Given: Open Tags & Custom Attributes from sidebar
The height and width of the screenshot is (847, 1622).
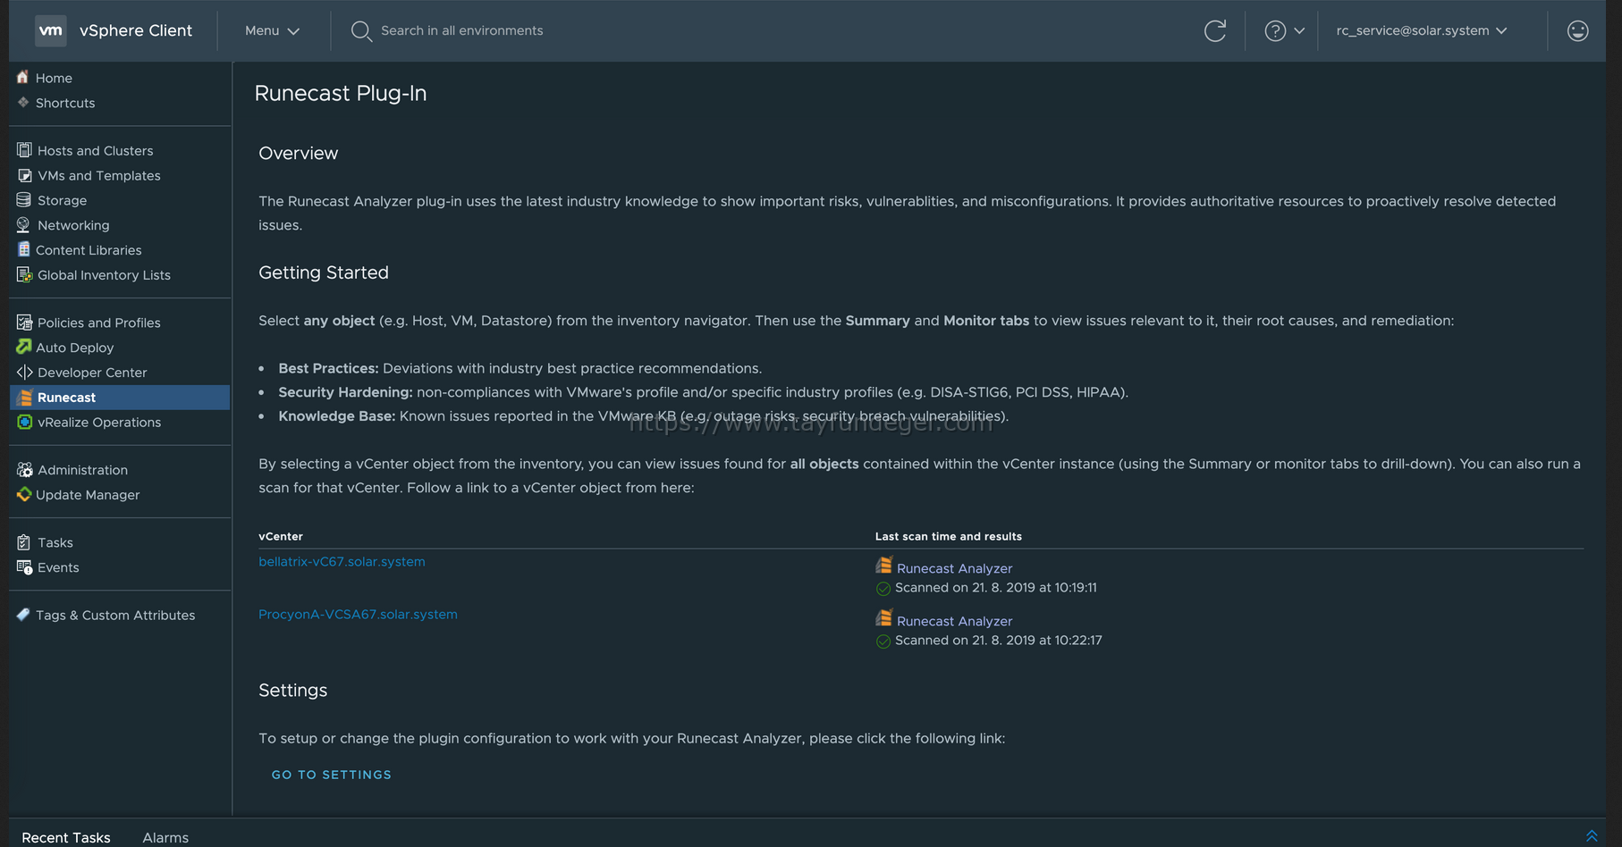Looking at the screenshot, I should (x=115, y=615).
